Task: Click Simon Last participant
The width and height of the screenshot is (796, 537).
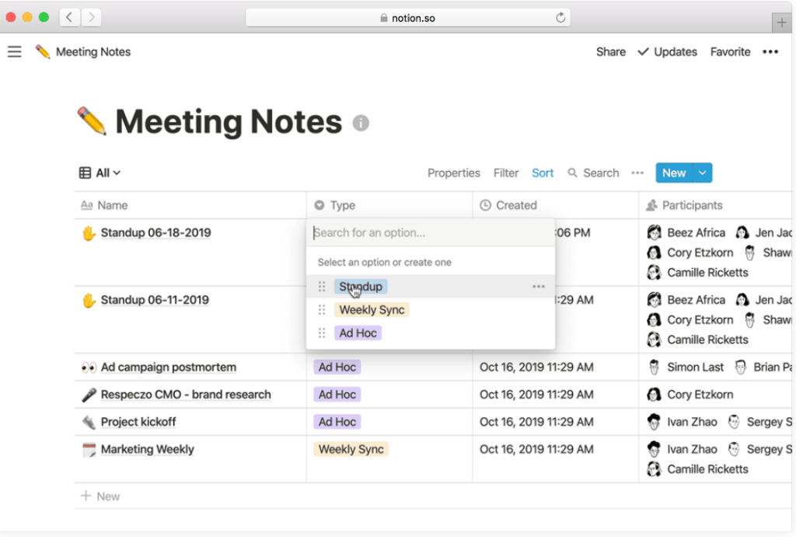Action: coord(686,367)
